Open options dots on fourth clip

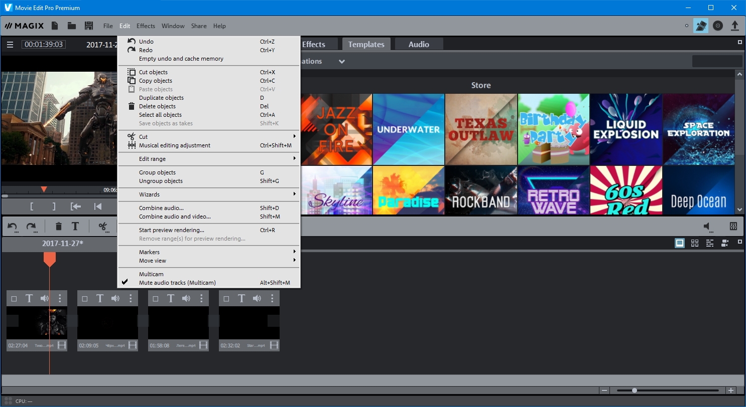[x=272, y=299]
